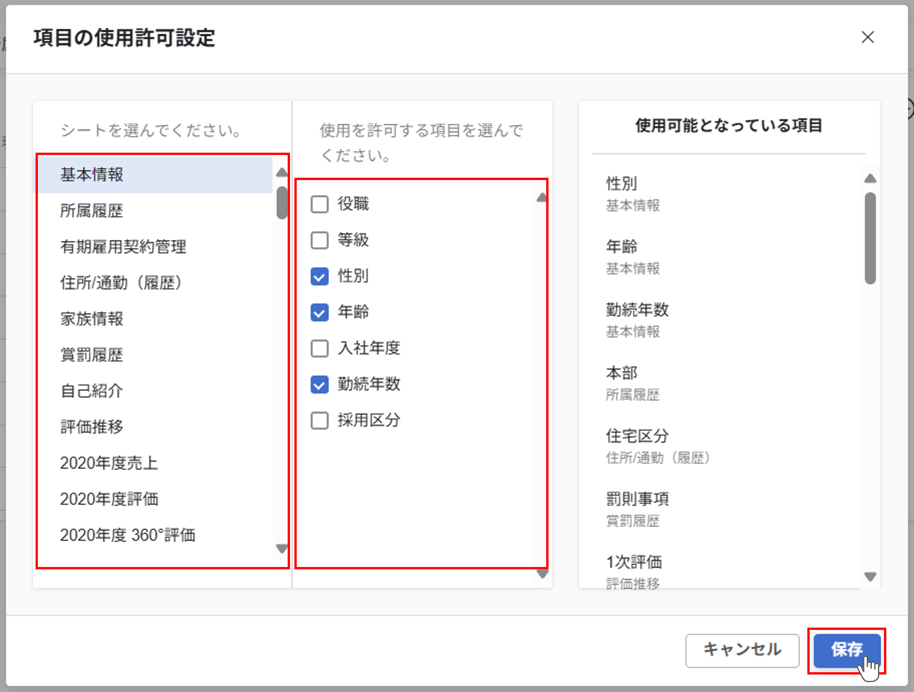Select the 所属履歴 sheet

[92, 211]
